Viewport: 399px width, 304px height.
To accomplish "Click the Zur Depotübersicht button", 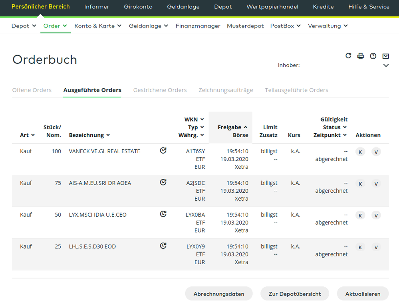I will [295, 294].
